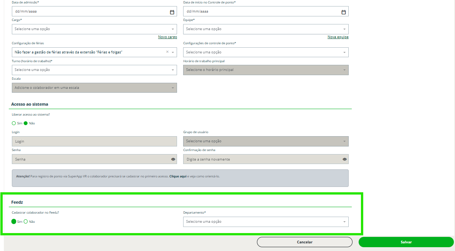Pick Não for Cadastrar colaborador no Feedz
The image size is (455, 251).
click(x=26, y=222)
